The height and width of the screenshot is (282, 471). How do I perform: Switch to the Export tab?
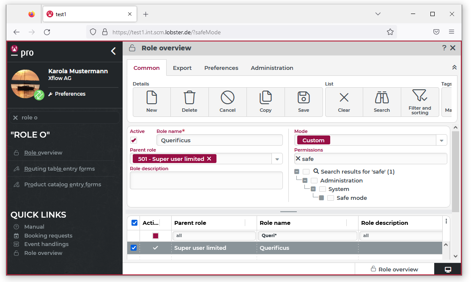coord(182,68)
